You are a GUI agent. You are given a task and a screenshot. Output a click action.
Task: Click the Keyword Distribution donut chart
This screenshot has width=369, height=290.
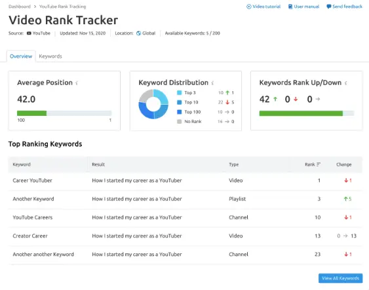click(x=153, y=104)
